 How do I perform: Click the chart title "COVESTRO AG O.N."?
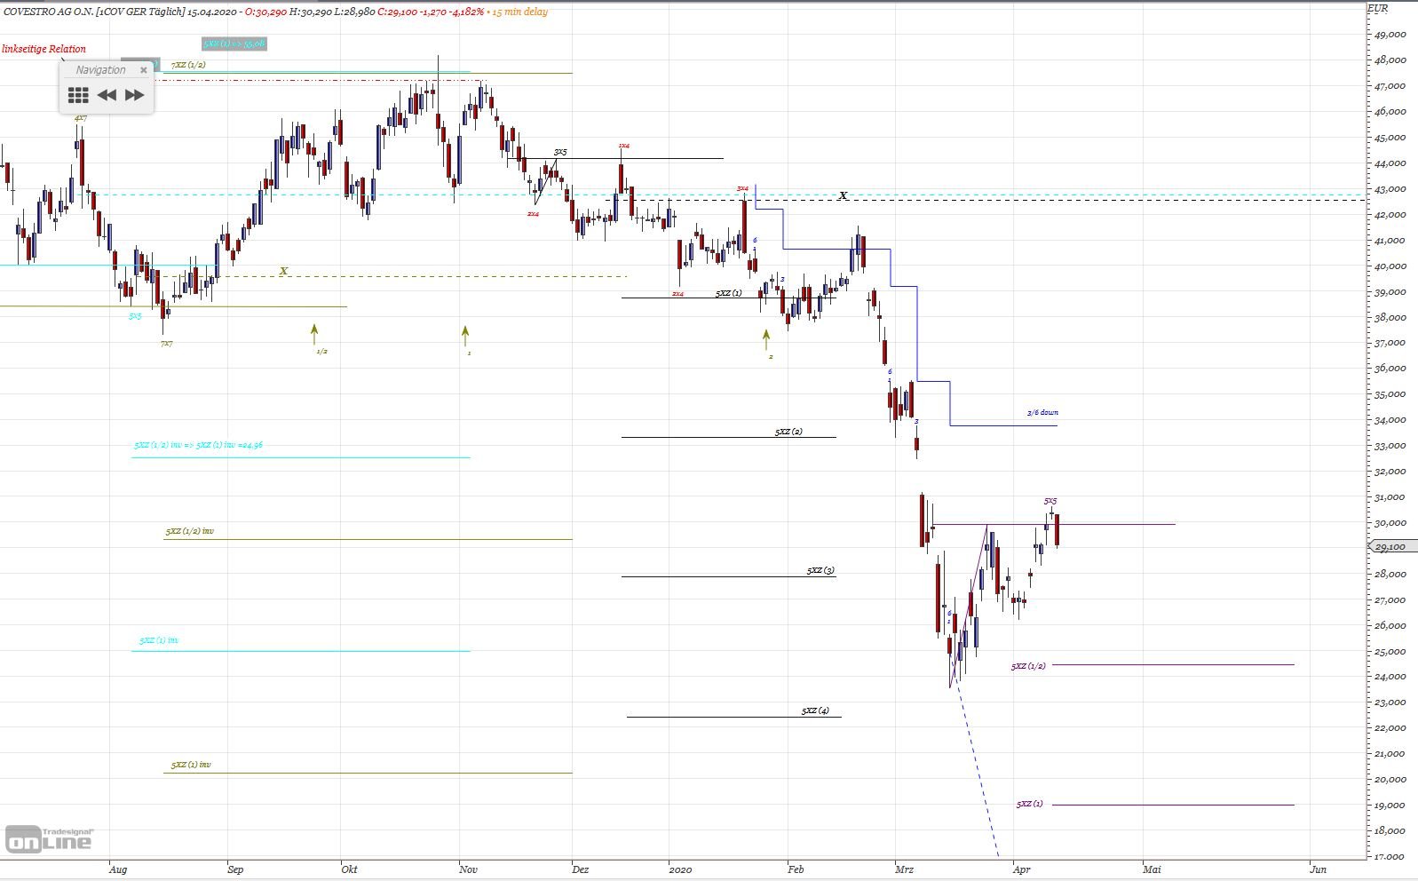(47, 12)
